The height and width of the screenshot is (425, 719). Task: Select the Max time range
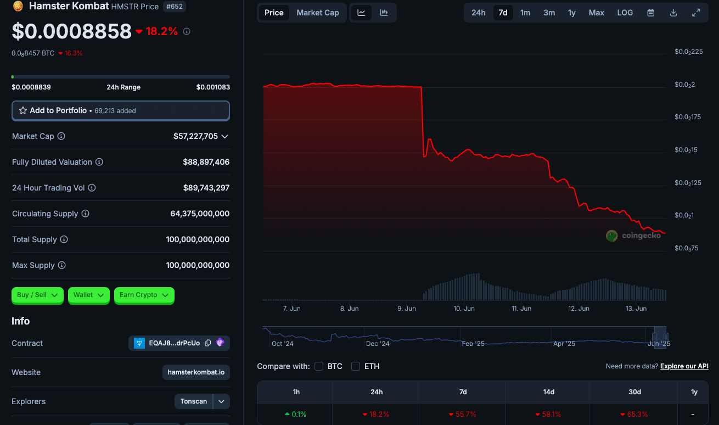[x=597, y=13]
